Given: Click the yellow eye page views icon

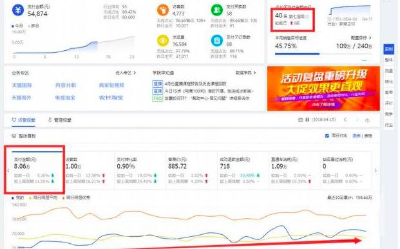Looking at the screenshot, I should pos(163,41).
